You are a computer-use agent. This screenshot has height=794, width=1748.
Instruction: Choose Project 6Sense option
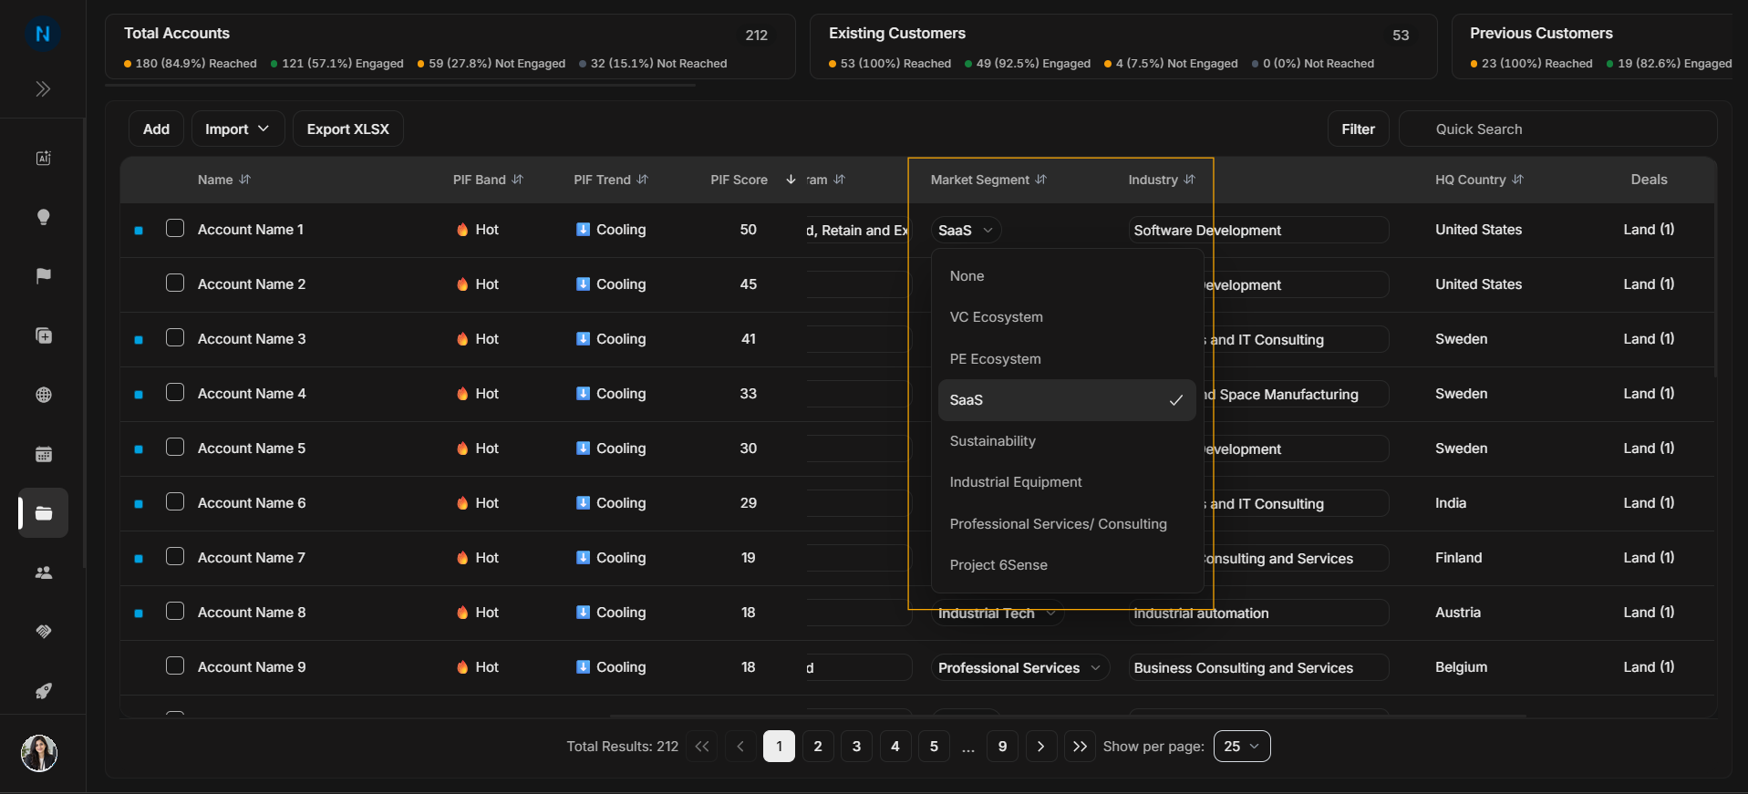(1066, 565)
